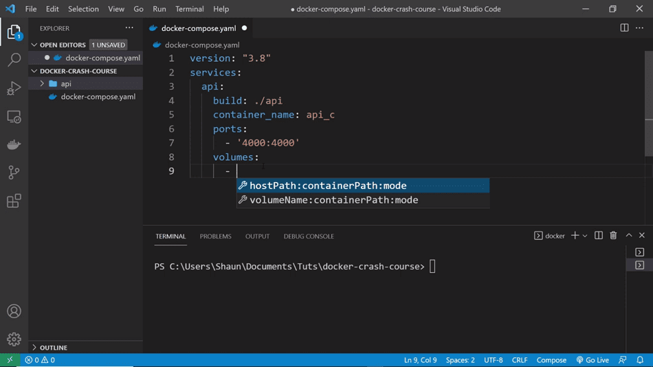This screenshot has width=653, height=367.
Task: Change language mode Compose
Action: click(x=551, y=360)
